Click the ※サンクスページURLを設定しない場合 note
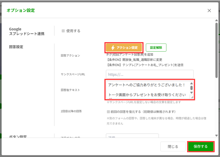220x157 pixels. [144, 102]
